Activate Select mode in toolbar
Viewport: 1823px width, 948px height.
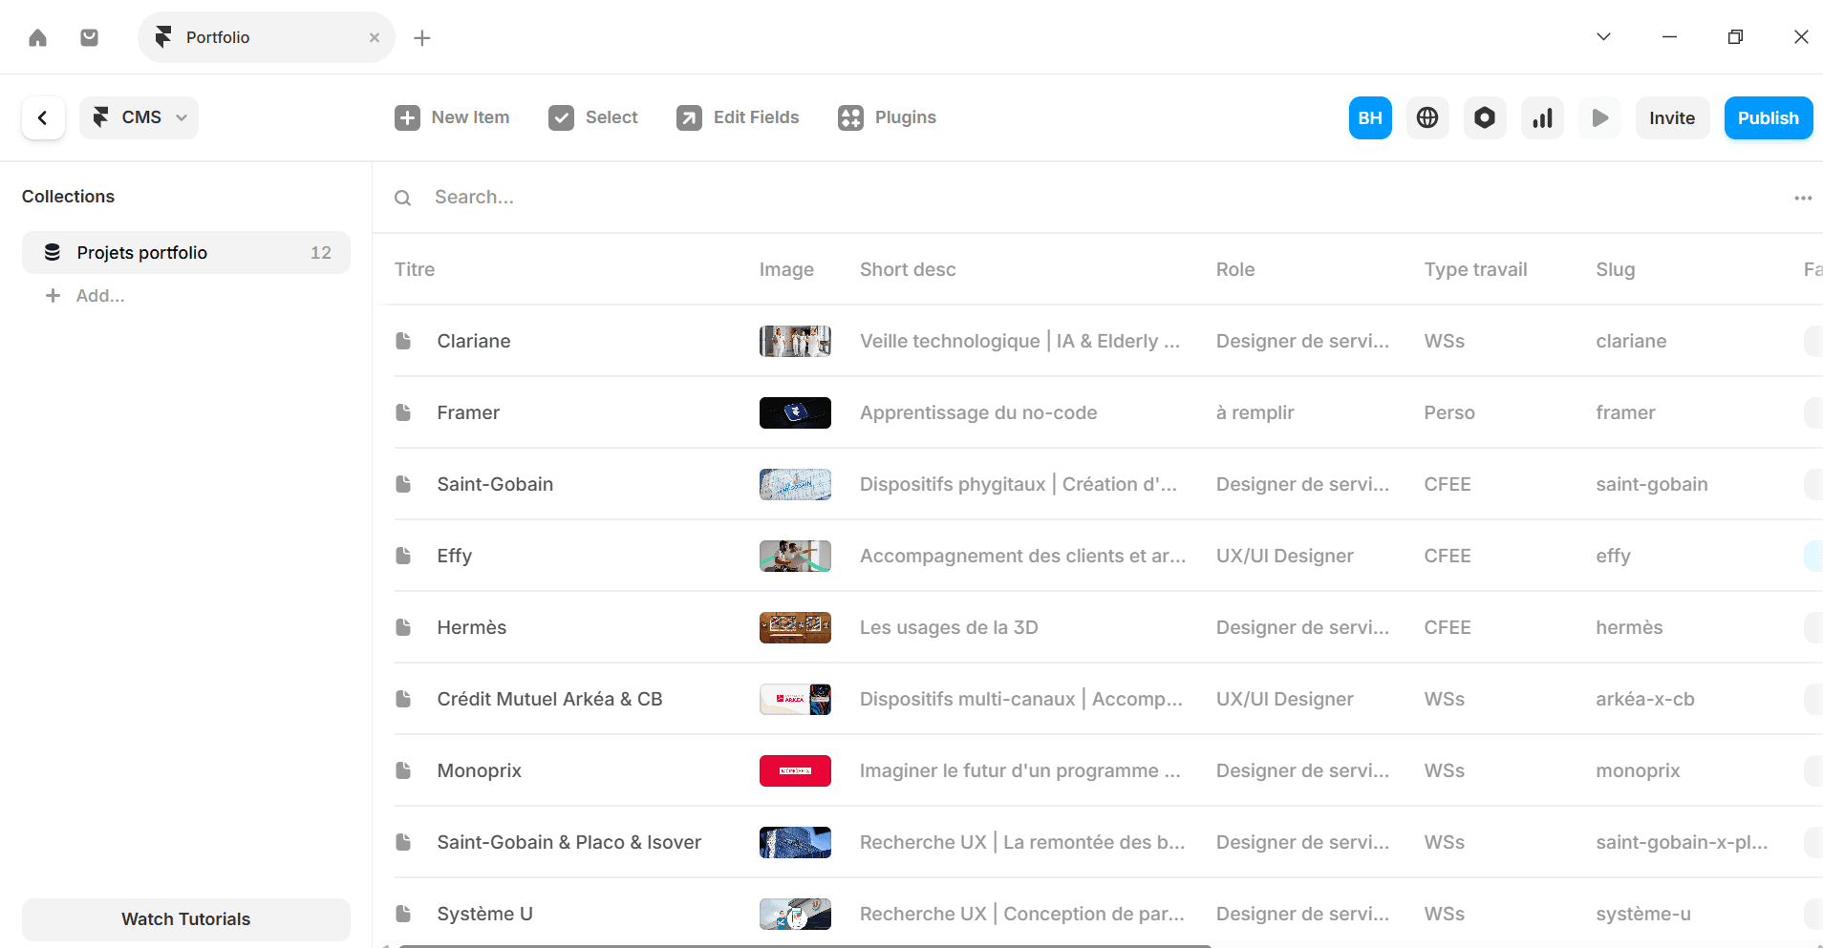click(593, 117)
